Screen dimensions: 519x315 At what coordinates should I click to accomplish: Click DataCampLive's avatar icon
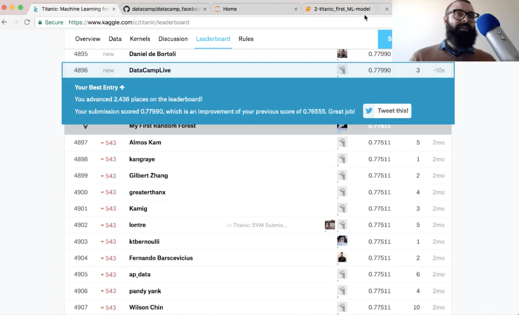pyautogui.click(x=342, y=70)
